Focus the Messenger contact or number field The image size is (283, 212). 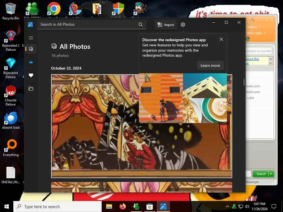point(258,51)
